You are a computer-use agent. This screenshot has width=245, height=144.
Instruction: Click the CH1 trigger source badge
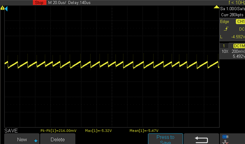pyautogui.click(x=240, y=21)
